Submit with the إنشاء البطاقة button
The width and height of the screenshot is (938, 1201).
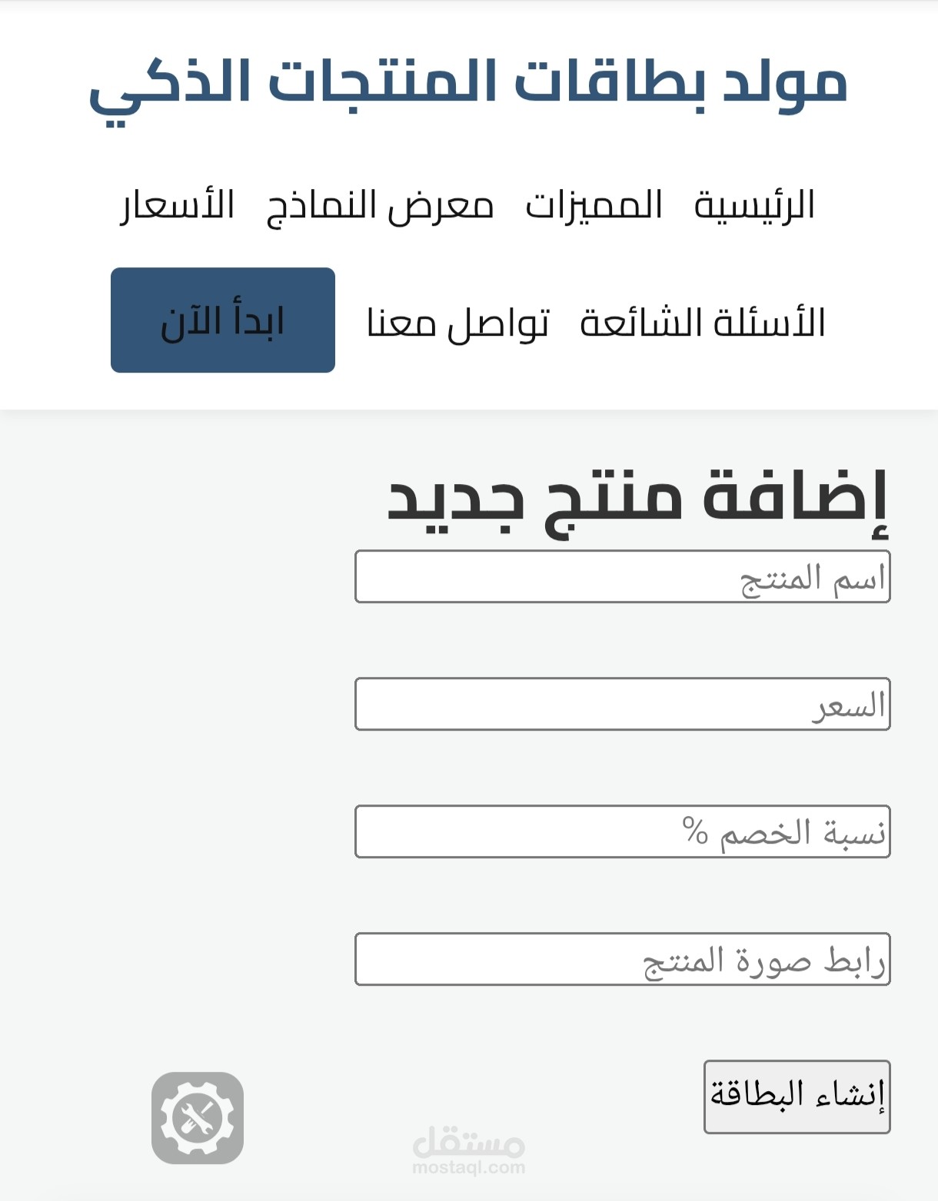797,1096
